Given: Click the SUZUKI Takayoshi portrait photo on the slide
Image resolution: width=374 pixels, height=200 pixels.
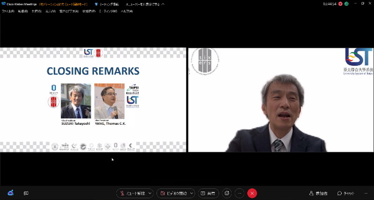Looking at the screenshot, I should pyautogui.click(x=76, y=101).
